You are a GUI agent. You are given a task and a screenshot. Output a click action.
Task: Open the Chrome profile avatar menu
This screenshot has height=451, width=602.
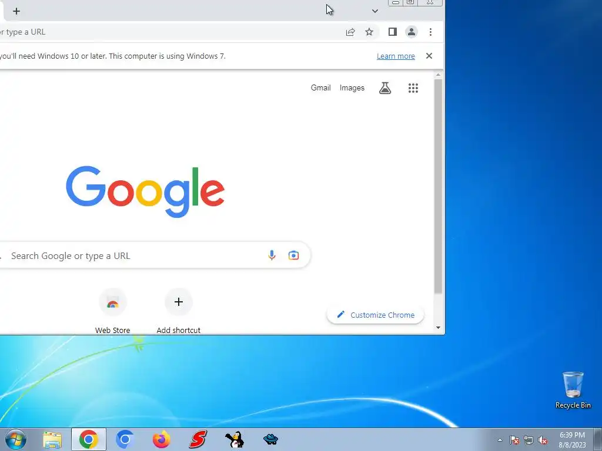coord(411,32)
